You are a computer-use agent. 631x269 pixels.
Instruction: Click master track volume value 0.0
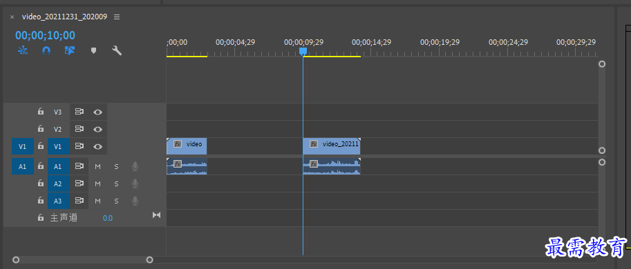click(107, 219)
